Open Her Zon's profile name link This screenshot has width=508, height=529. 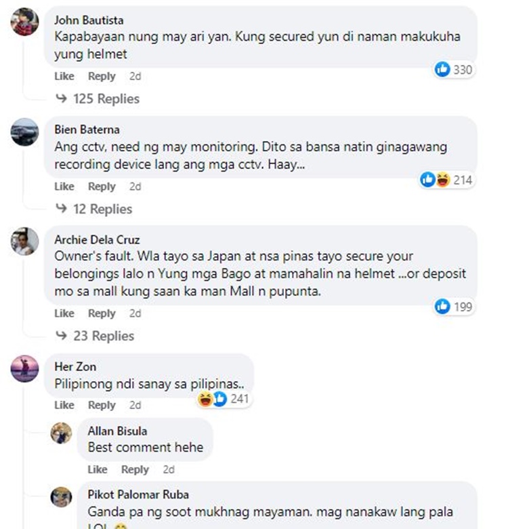(75, 367)
